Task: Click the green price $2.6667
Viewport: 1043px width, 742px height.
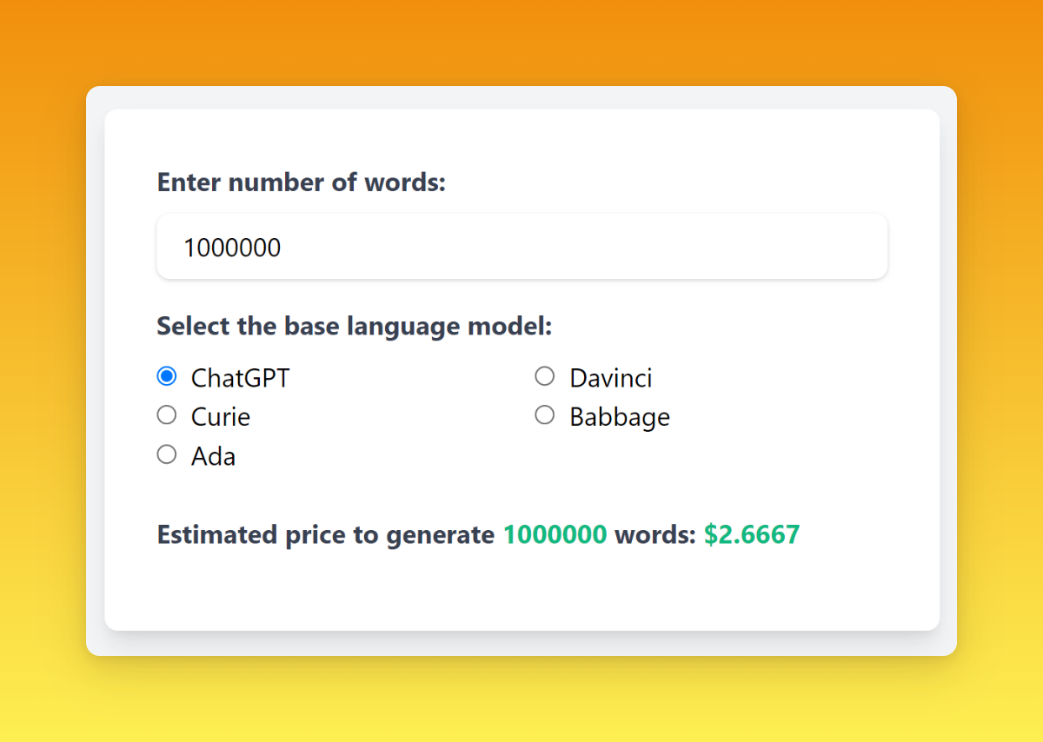Action: [x=753, y=534]
